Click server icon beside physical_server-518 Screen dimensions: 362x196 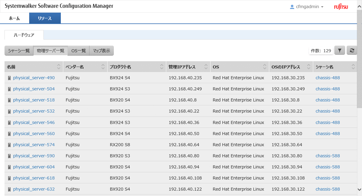pyautogui.click(x=9, y=100)
